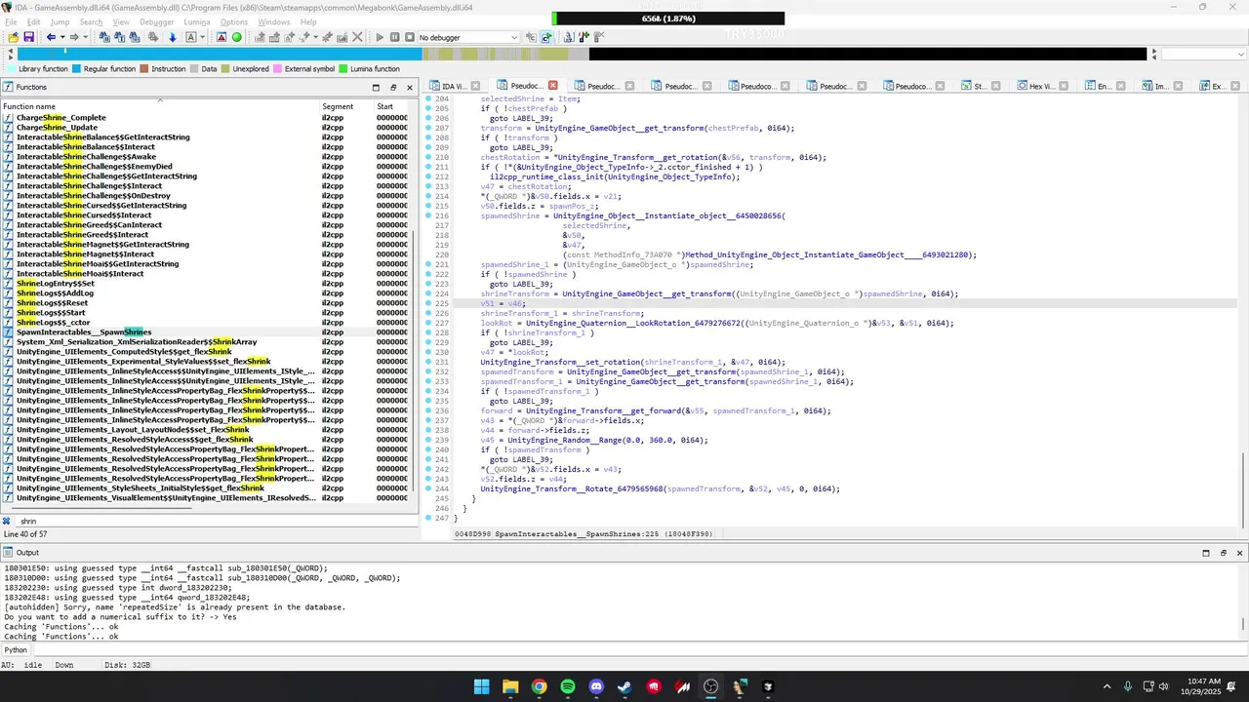Open the Edit menu
The height and width of the screenshot is (702, 1249).
(34, 21)
